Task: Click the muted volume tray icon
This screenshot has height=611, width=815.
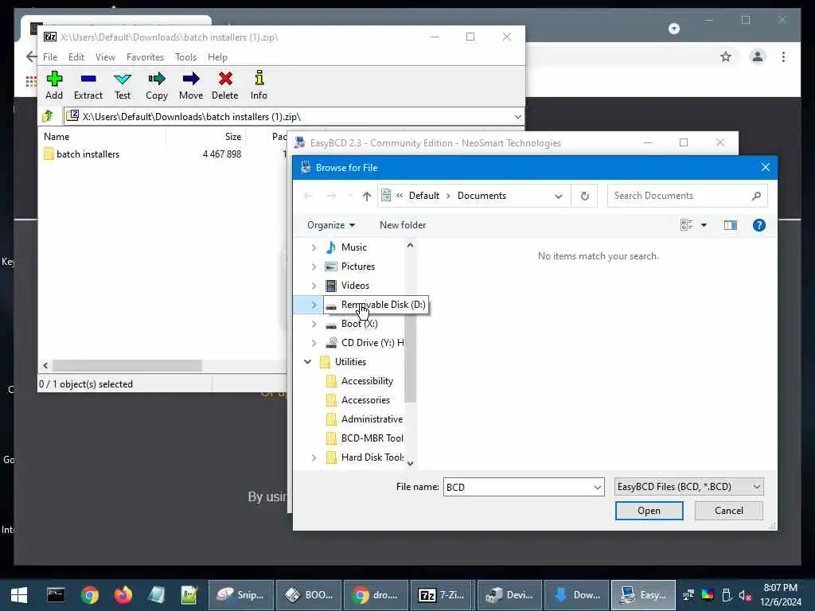Action: 745,595
